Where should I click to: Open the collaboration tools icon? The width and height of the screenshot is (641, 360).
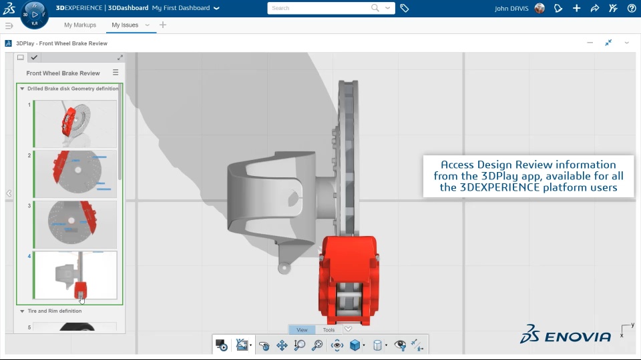coord(613,8)
